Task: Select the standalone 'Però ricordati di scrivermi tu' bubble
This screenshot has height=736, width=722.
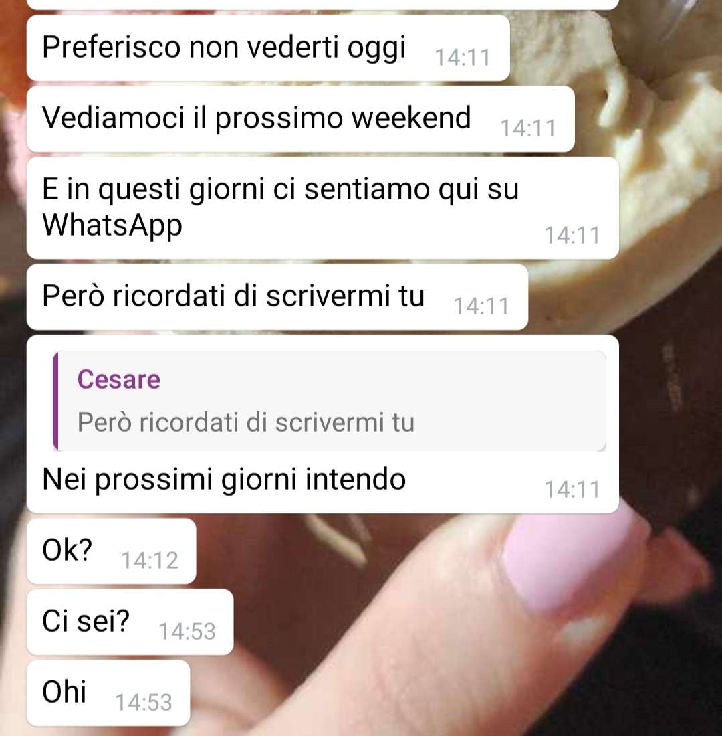Action: click(x=277, y=296)
